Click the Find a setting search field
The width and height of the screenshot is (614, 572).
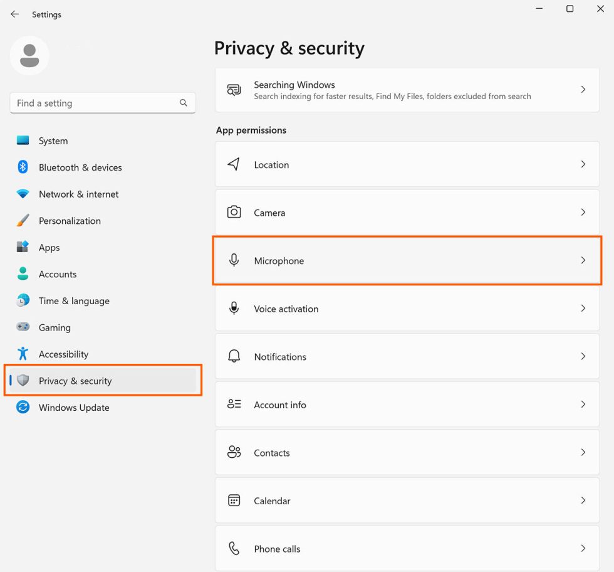pos(102,102)
